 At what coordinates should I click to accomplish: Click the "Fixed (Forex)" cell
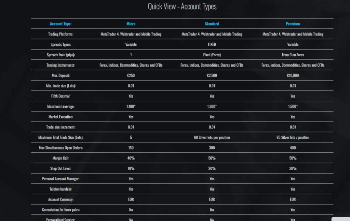coord(212,55)
